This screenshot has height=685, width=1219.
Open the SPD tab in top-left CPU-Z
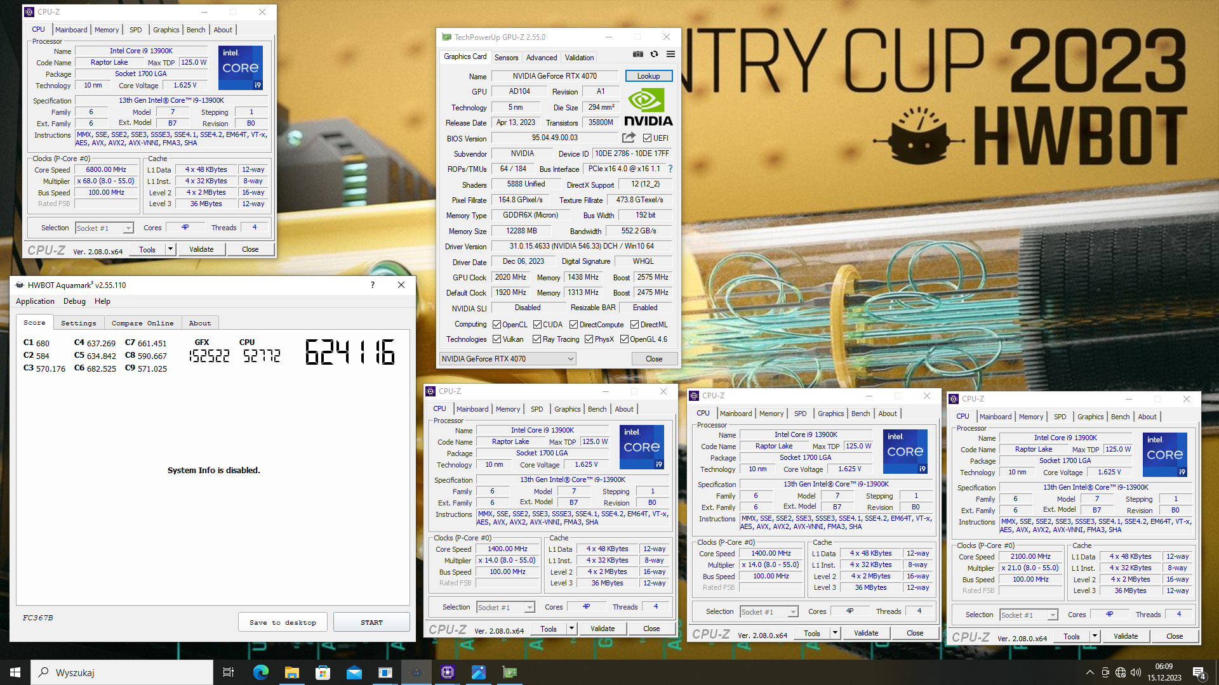(136, 30)
